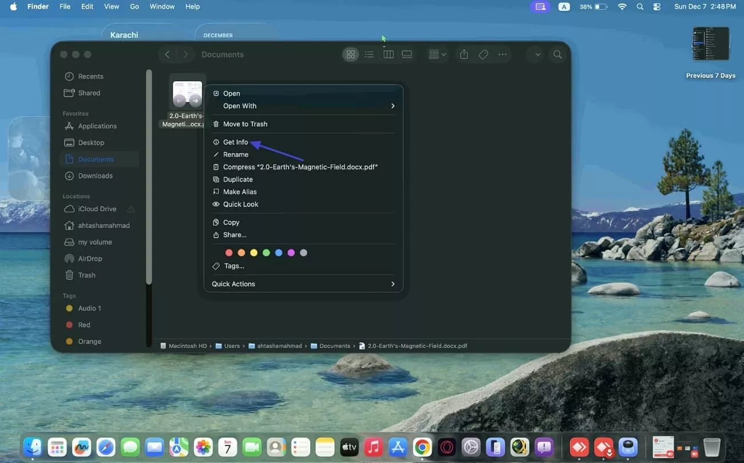Open the group-by dropdown in the toolbar

(437, 54)
